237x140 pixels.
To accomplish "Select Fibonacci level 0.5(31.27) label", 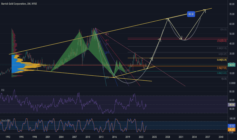I will pos(223,54).
